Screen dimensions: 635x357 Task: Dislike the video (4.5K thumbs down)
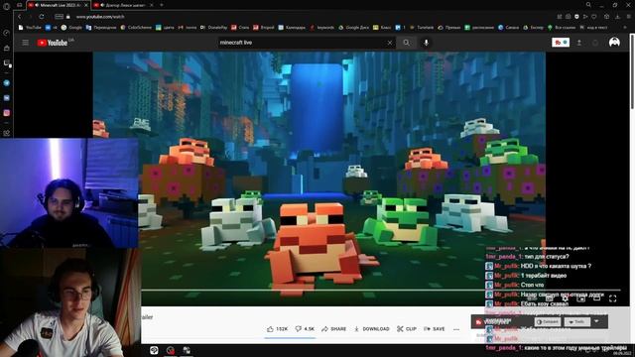(305, 329)
